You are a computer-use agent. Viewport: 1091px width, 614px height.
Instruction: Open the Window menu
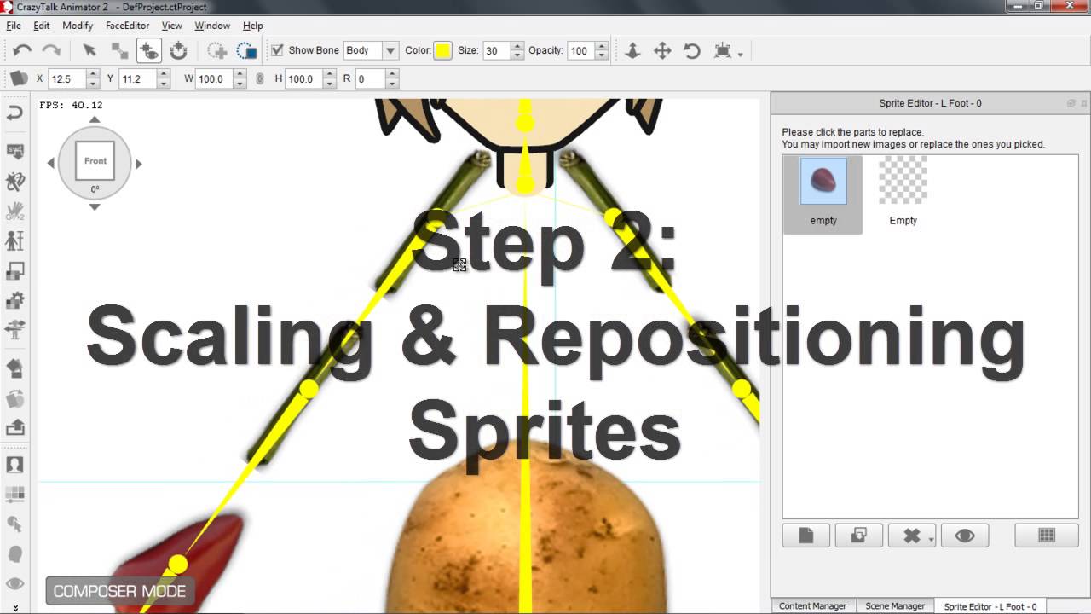click(212, 26)
